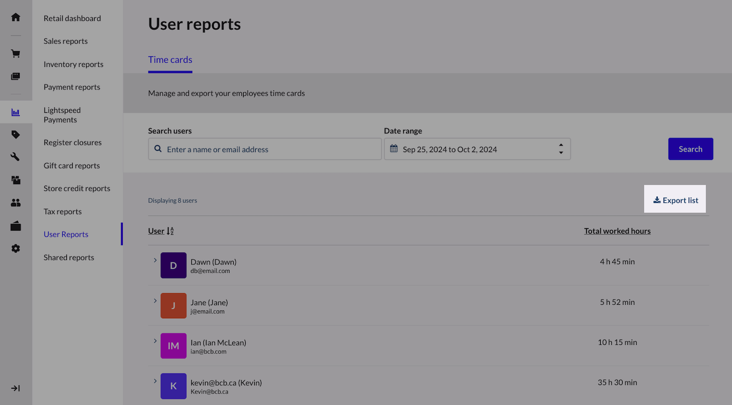Click Export list button

pos(675,201)
